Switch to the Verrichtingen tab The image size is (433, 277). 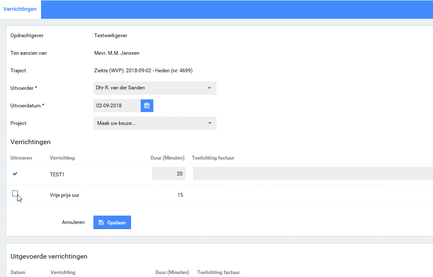[20, 9]
